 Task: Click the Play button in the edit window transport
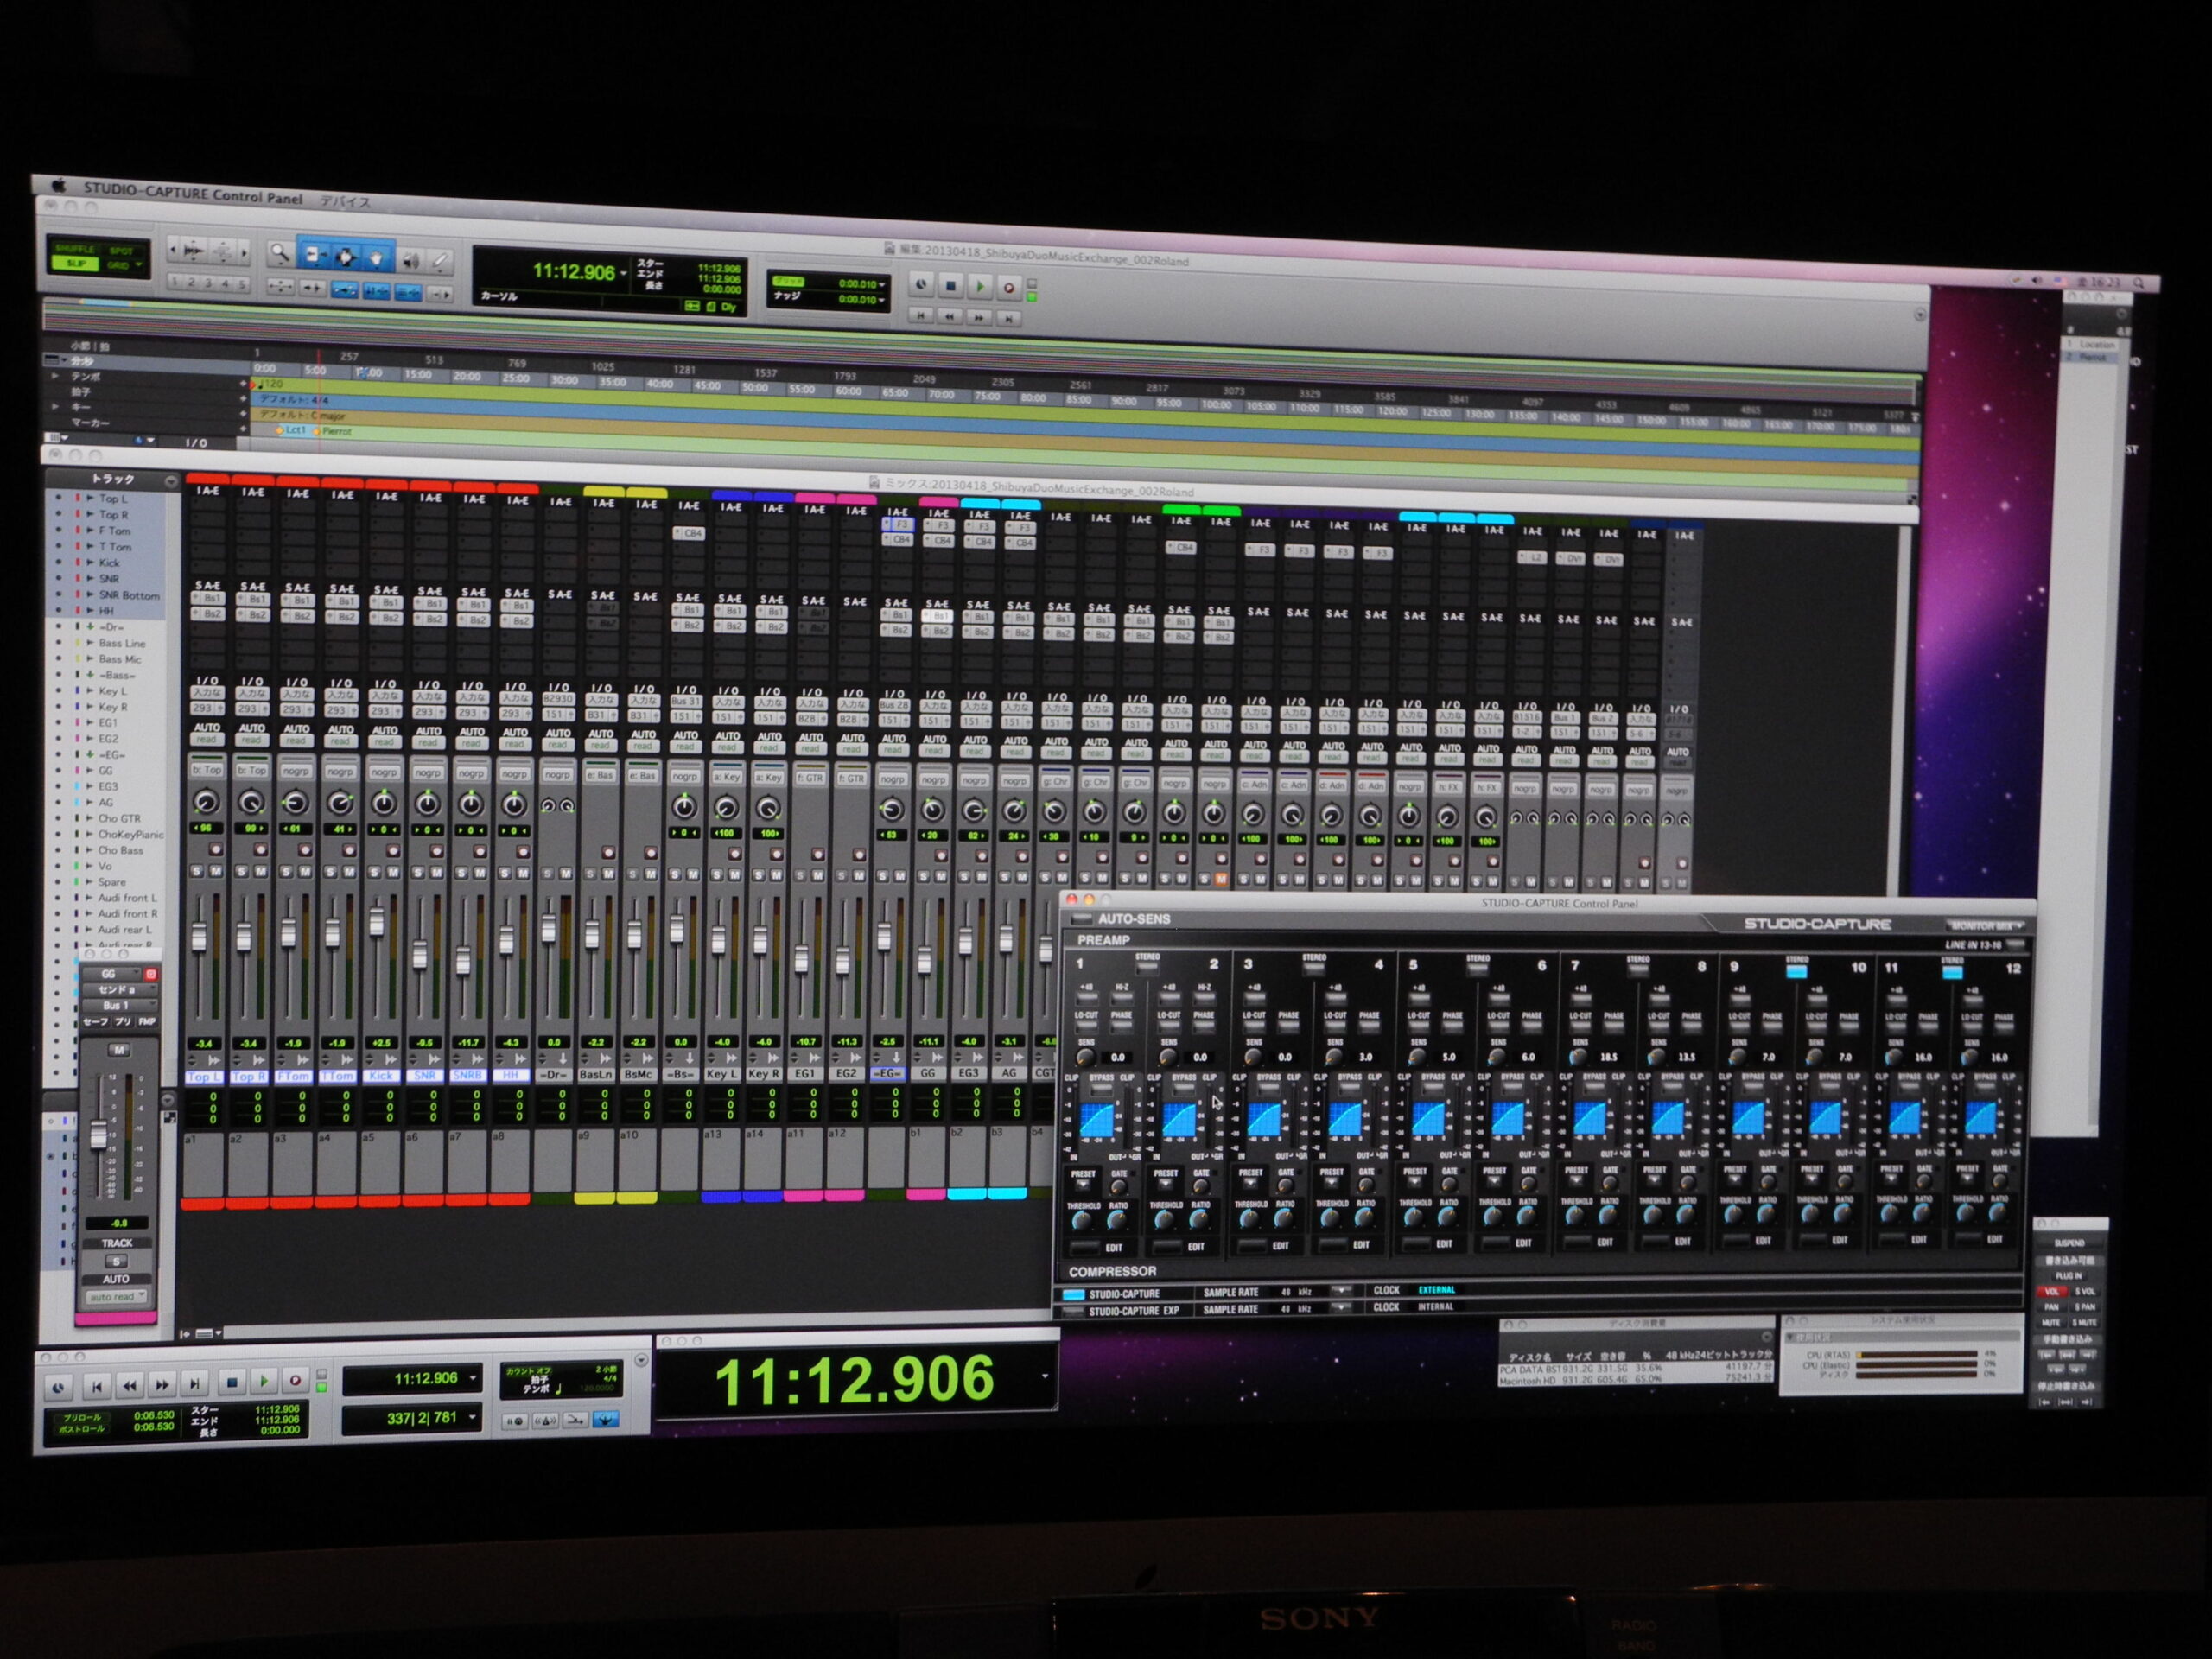tap(980, 287)
